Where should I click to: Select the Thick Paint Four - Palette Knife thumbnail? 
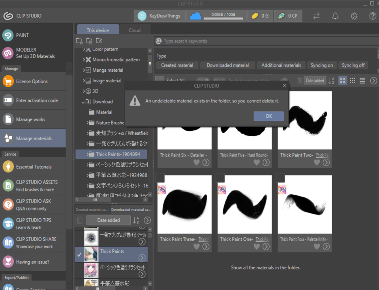click(304, 204)
